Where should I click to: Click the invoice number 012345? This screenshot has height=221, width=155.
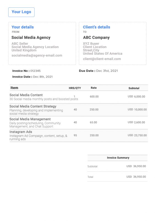35,71
